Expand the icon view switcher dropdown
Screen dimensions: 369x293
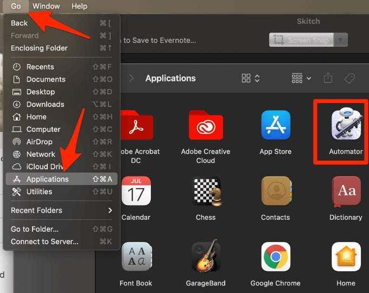[x=251, y=78]
